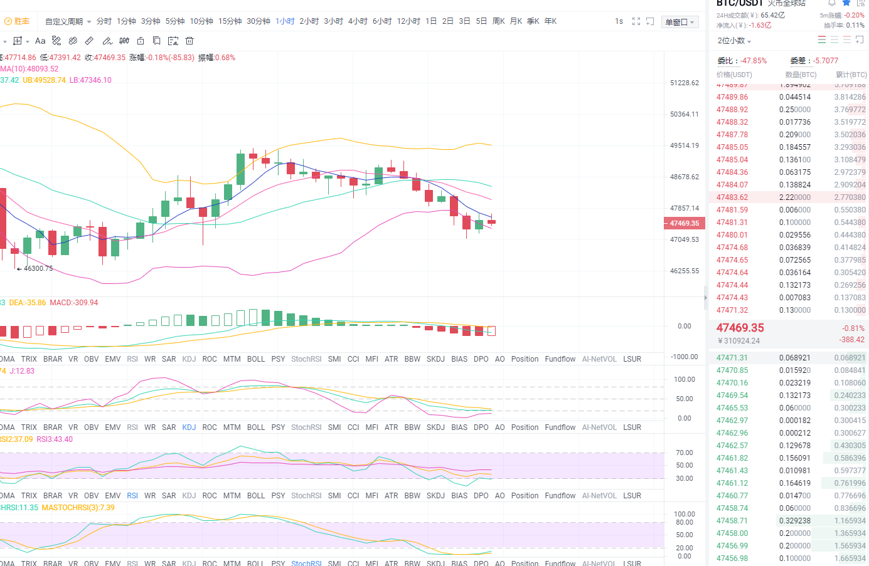Image resolution: width=869 pixels, height=566 pixels.
Task: Click the 1s refresh interval button
Action: [x=619, y=21]
